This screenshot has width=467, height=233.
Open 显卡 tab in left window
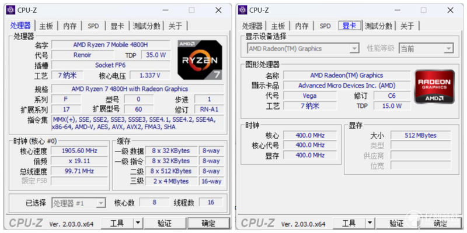(x=117, y=26)
